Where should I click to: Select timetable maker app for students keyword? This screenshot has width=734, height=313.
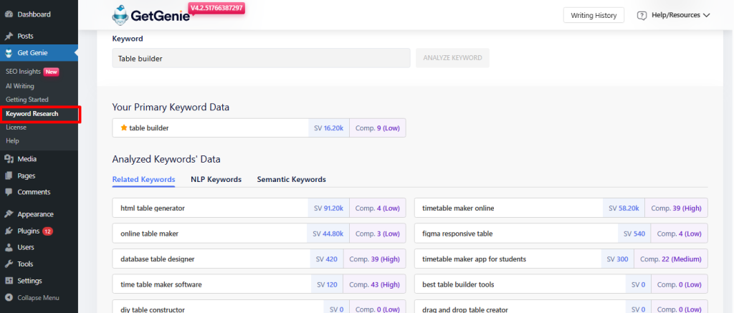561,259
